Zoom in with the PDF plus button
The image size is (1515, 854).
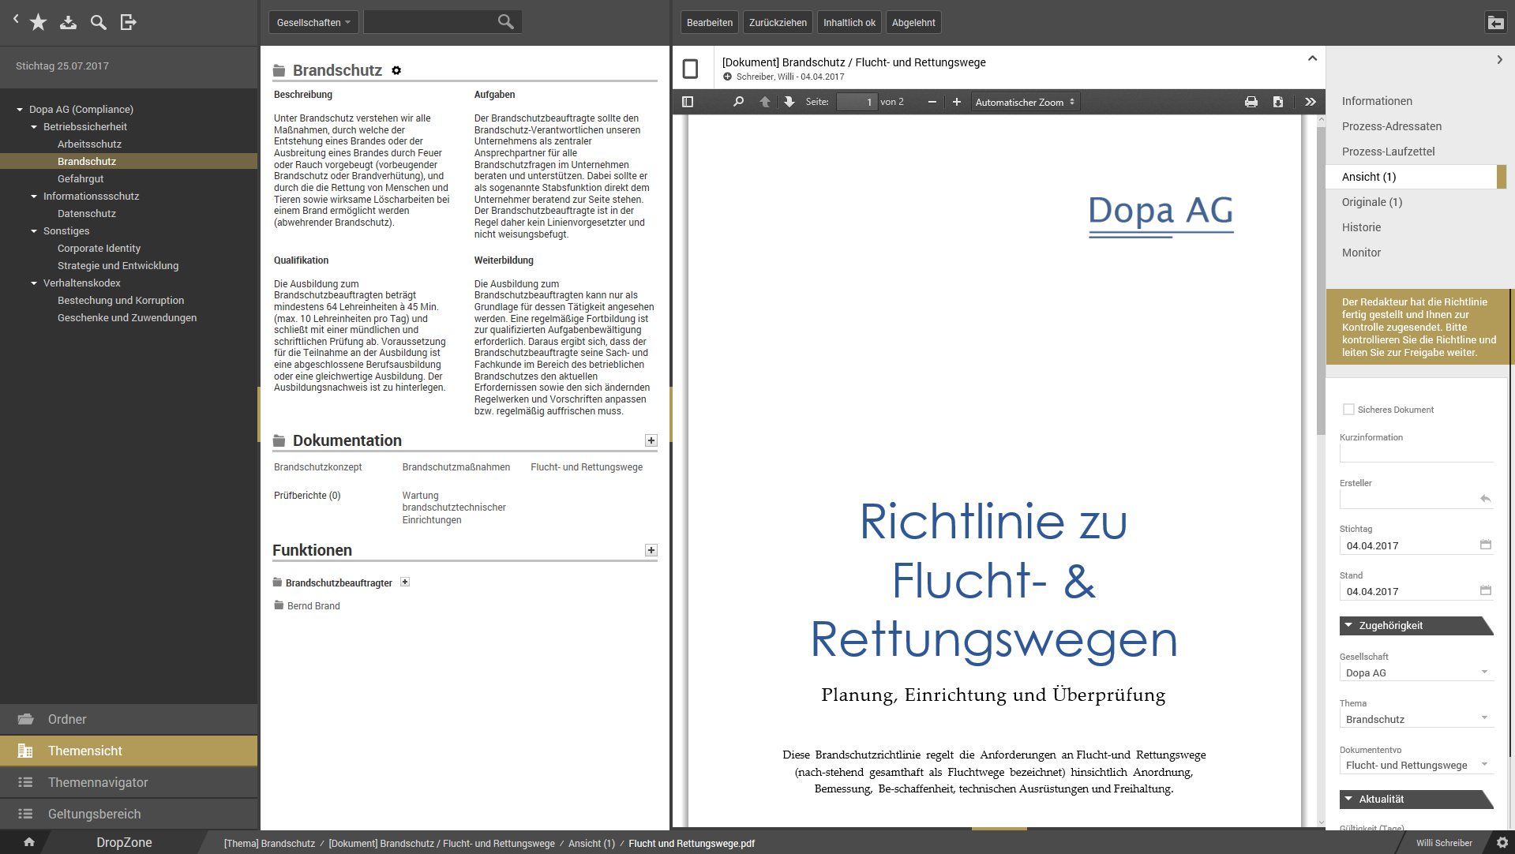[x=956, y=102]
